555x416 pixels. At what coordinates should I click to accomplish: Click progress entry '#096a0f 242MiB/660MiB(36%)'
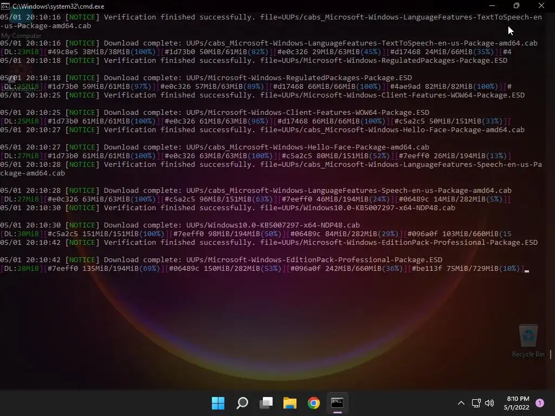click(346, 269)
